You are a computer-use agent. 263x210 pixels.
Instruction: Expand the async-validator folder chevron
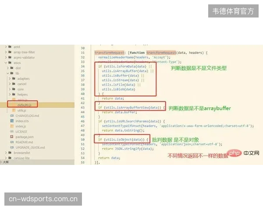(6, 57)
